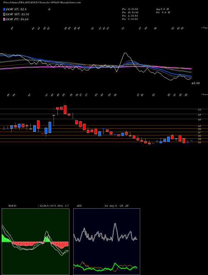This screenshot has width=208, height=275.
Task: Click the last blue candlestick on the chart
Action: [x=191, y=140]
